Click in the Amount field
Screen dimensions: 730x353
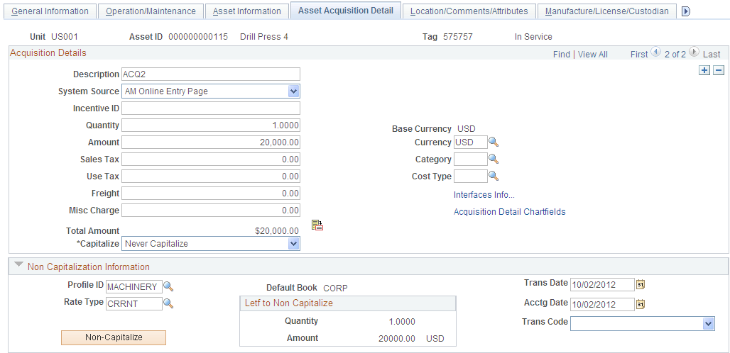[211, 142]
